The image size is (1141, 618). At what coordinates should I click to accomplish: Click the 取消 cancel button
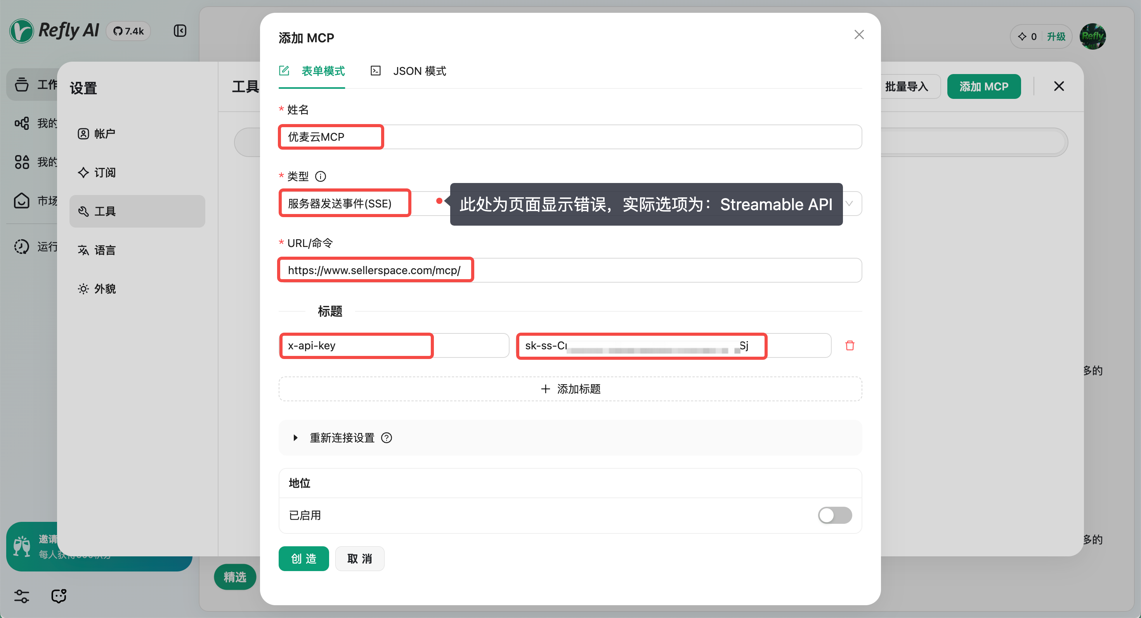click(x=360, y=559)
